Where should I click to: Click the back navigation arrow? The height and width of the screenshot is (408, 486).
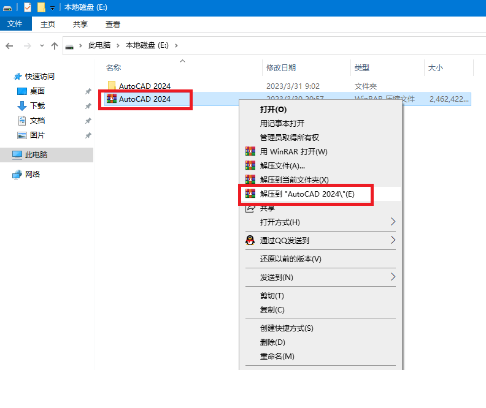coord(9,46)
